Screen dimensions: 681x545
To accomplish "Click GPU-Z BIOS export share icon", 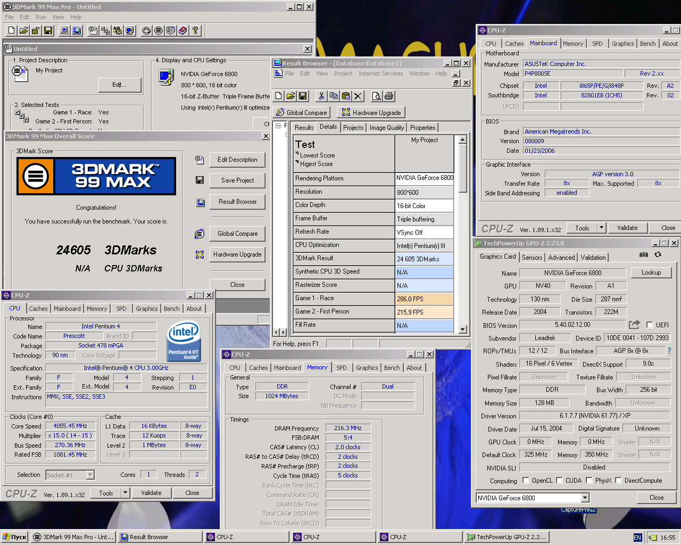I will click(x=634, y=324).
